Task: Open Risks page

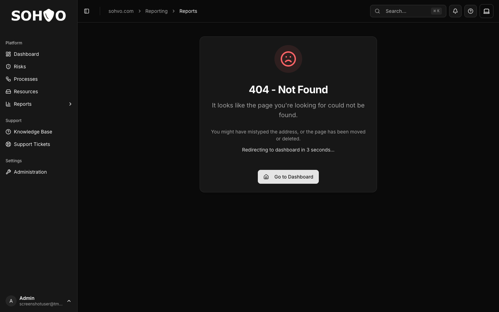Action: [x=38, y=67]
